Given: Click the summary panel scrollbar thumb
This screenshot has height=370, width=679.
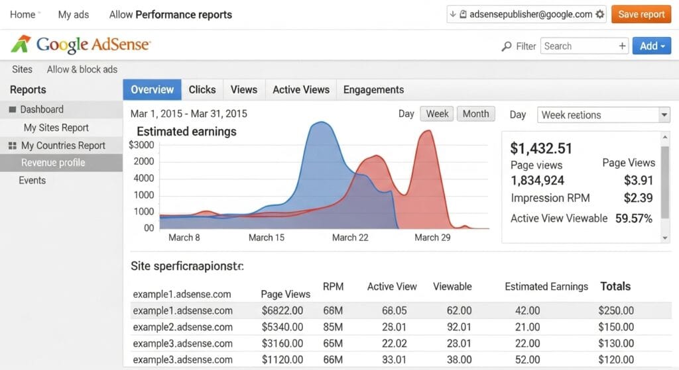Looking at the screenshot, I should click(x=665, y=183).
